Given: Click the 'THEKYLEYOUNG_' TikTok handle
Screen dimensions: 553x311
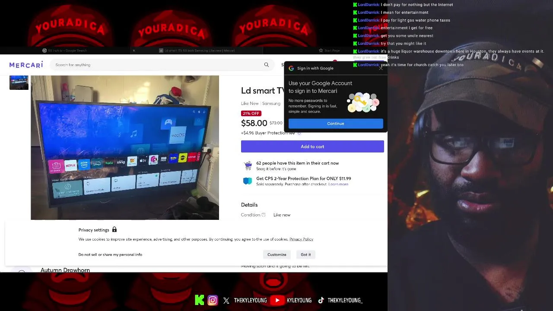Looking at the screenshot, I should click(345, 300).
